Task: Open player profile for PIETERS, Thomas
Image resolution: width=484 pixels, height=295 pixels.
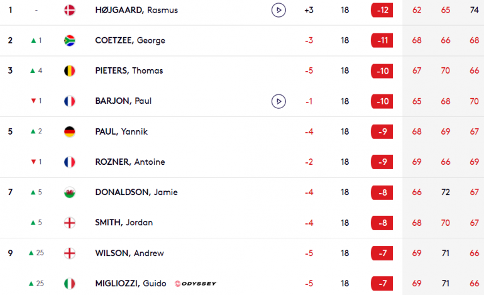Action: (129, 70)
